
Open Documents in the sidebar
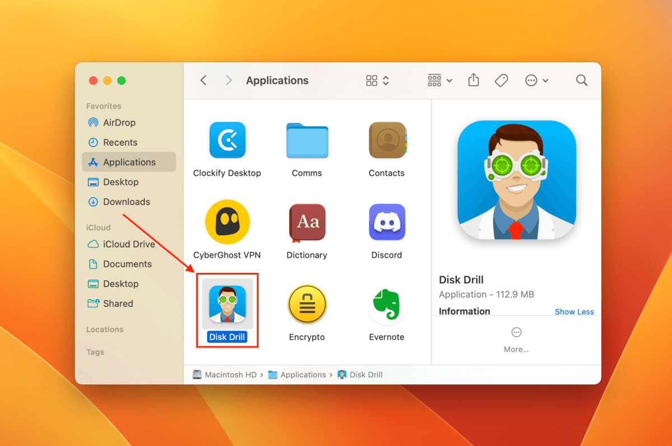click(x=129, y=264)
